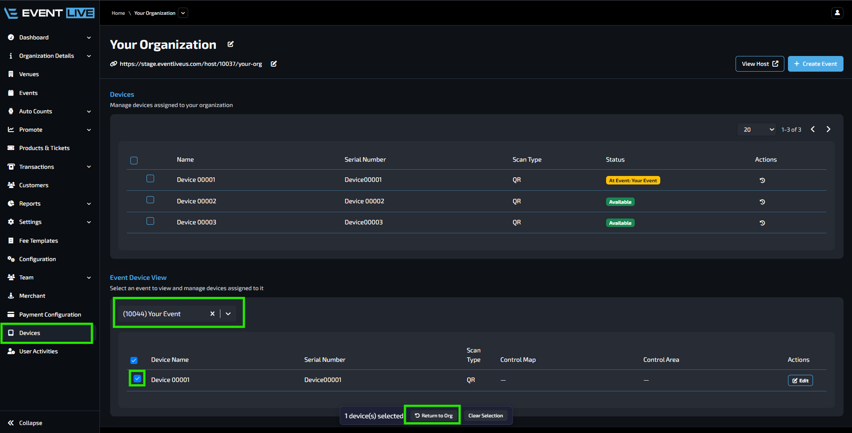This screenshot has height=433, width=852.
Task: Click return icon for Device 00001
Action: pos(762,180)
